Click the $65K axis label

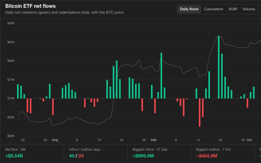pyautogui.click(x=11, y=117)
